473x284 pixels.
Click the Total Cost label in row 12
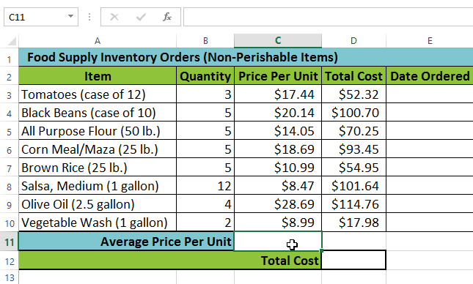(x=170, y=260)
